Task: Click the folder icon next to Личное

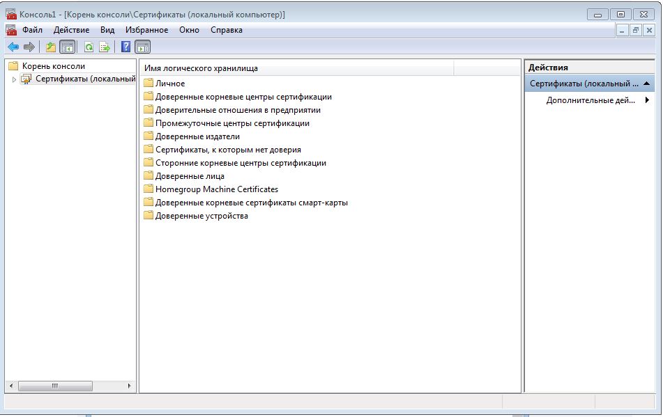Action: 148,83
